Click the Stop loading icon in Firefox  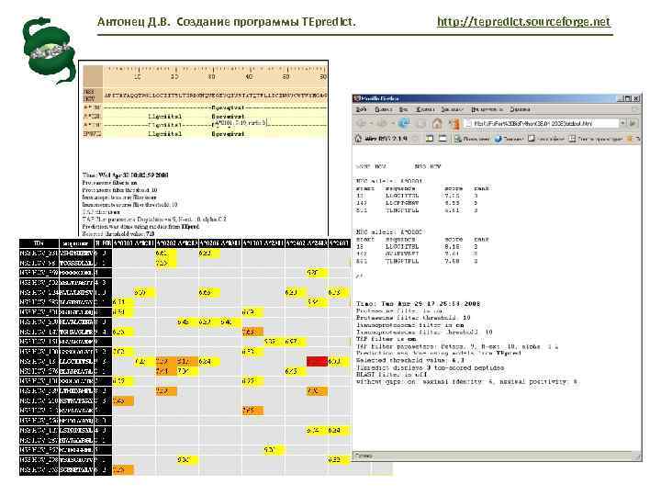click(x=421, y=124)
